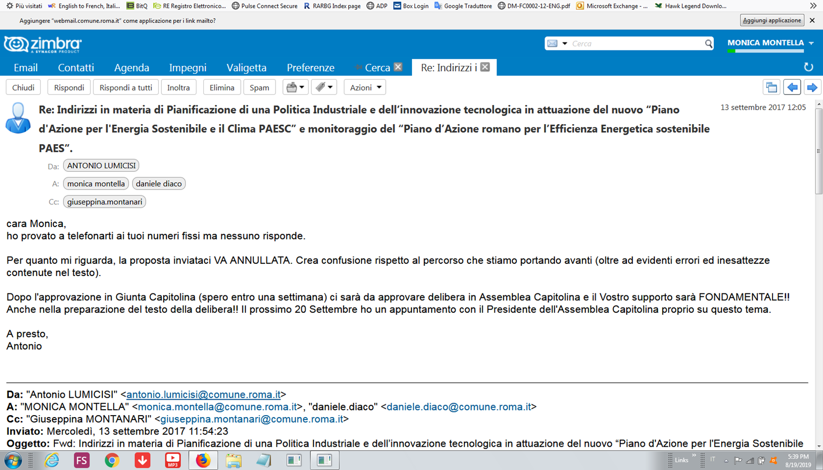
Task: Open monica.montella@comune.roma.it email link
Action: point(217,407)
